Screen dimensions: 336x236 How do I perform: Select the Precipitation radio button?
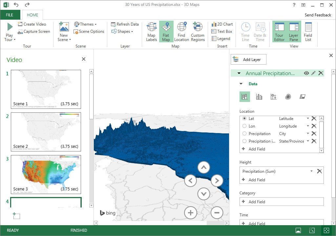tap(244, 133)
